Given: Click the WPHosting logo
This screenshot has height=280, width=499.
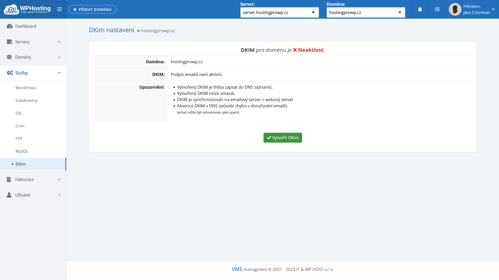Looking at the screenshot, I should pyautogui.click(x=27, y=9).
